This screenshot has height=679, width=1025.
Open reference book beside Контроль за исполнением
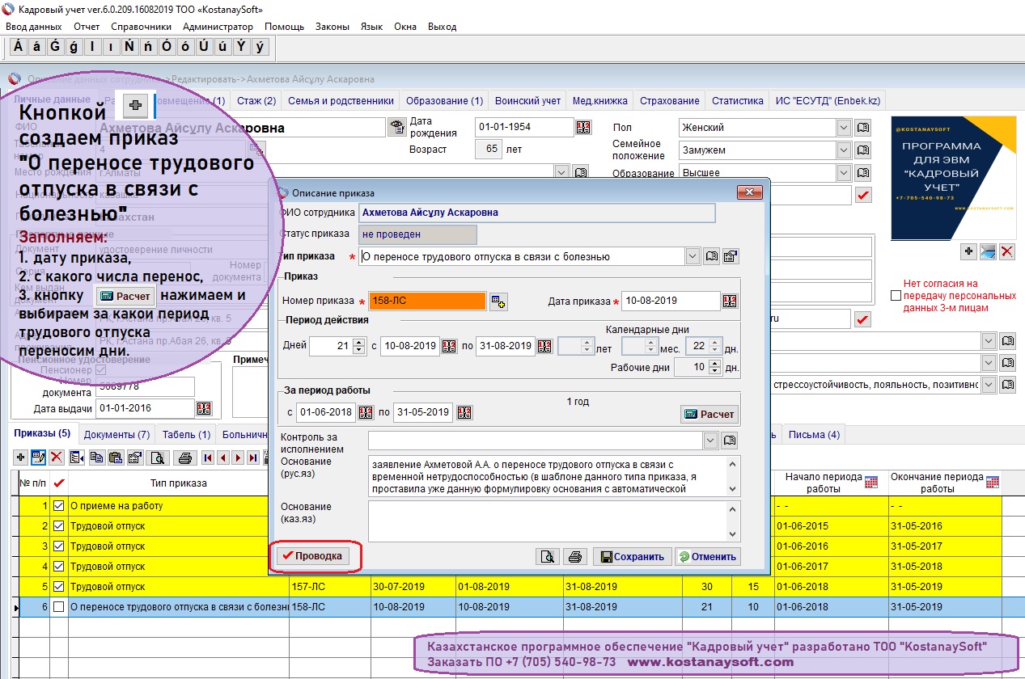pyautogui.click(x=730, y=441)
